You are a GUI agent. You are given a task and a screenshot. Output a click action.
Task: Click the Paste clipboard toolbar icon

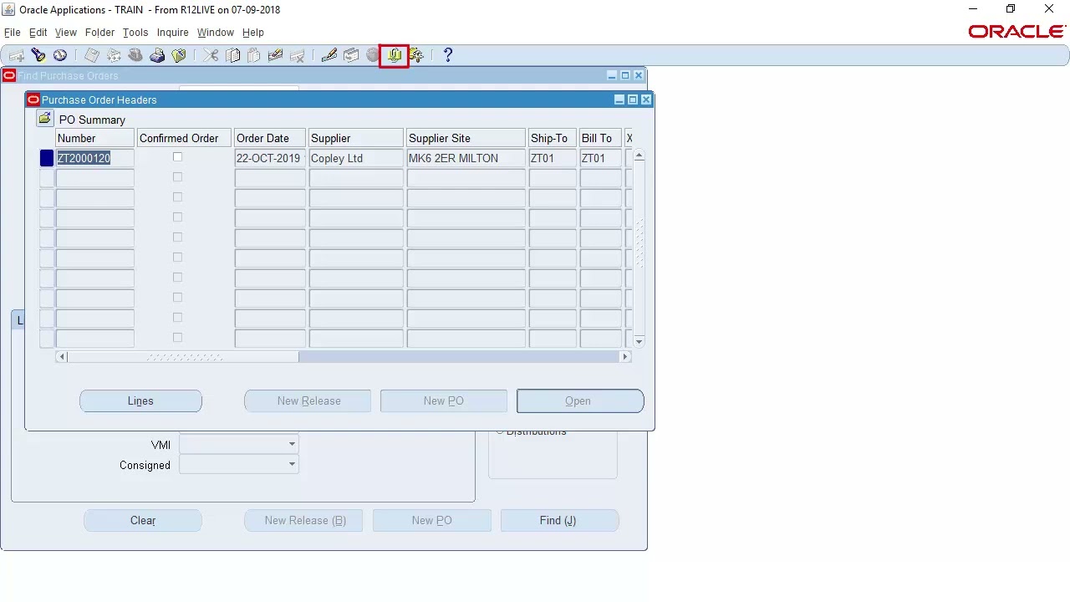254,55
